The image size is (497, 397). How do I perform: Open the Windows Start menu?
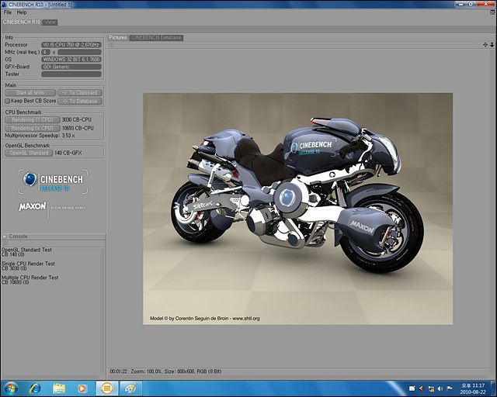point(11,388)
